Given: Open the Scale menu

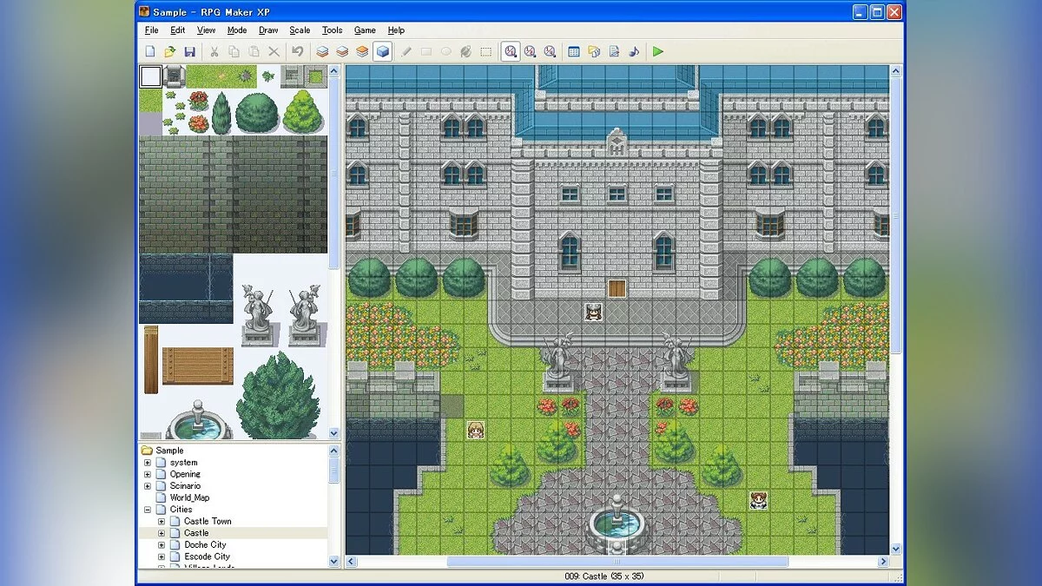Looking at the screenshot, I should [x=300, y=30].
